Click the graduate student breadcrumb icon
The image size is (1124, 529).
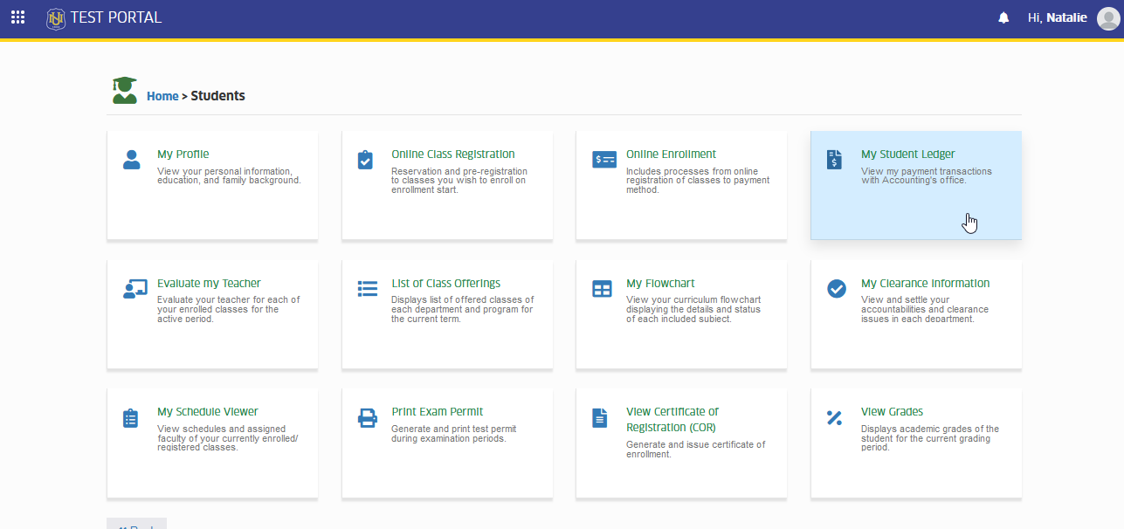pos(125,91)
